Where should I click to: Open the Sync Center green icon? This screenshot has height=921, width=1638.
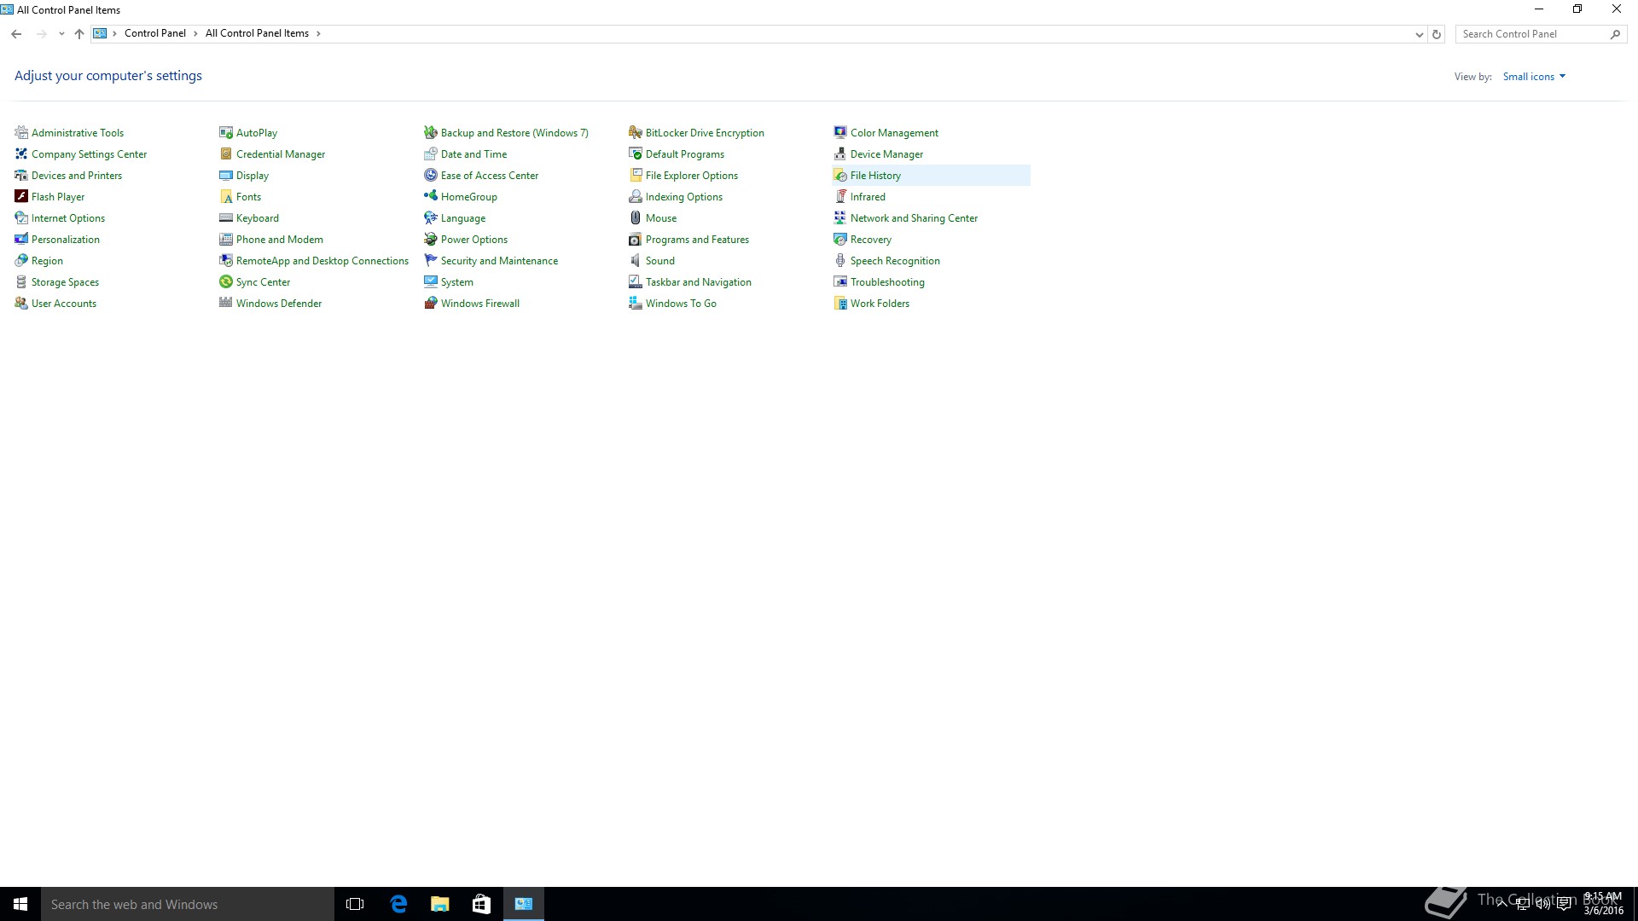tap(226, 281)
